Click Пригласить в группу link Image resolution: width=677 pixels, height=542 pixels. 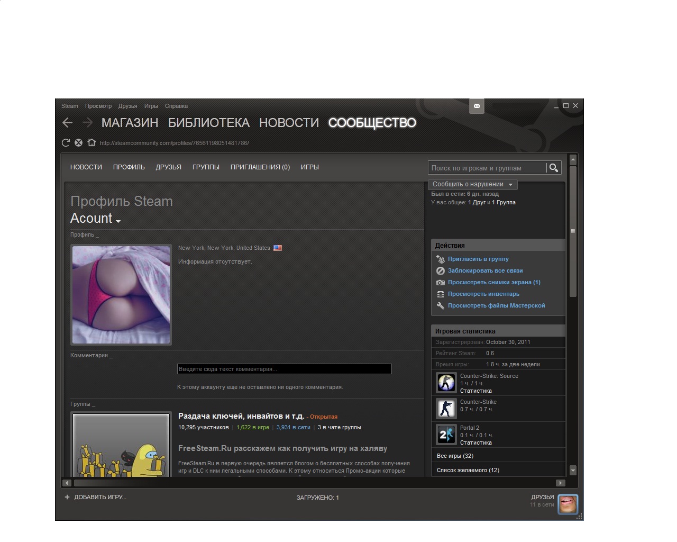[x=478, y=259]
